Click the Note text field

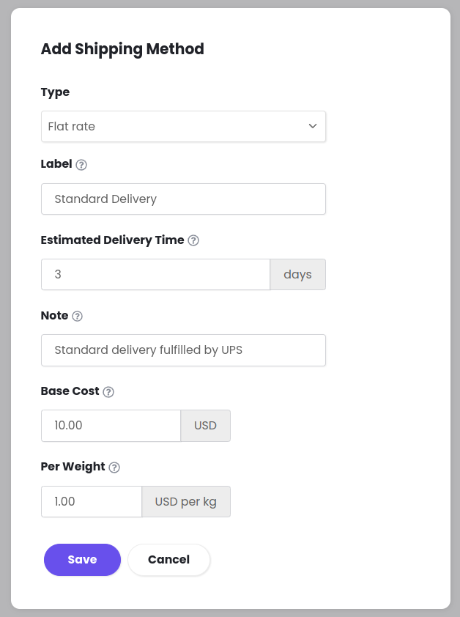[x=183, y=350]
